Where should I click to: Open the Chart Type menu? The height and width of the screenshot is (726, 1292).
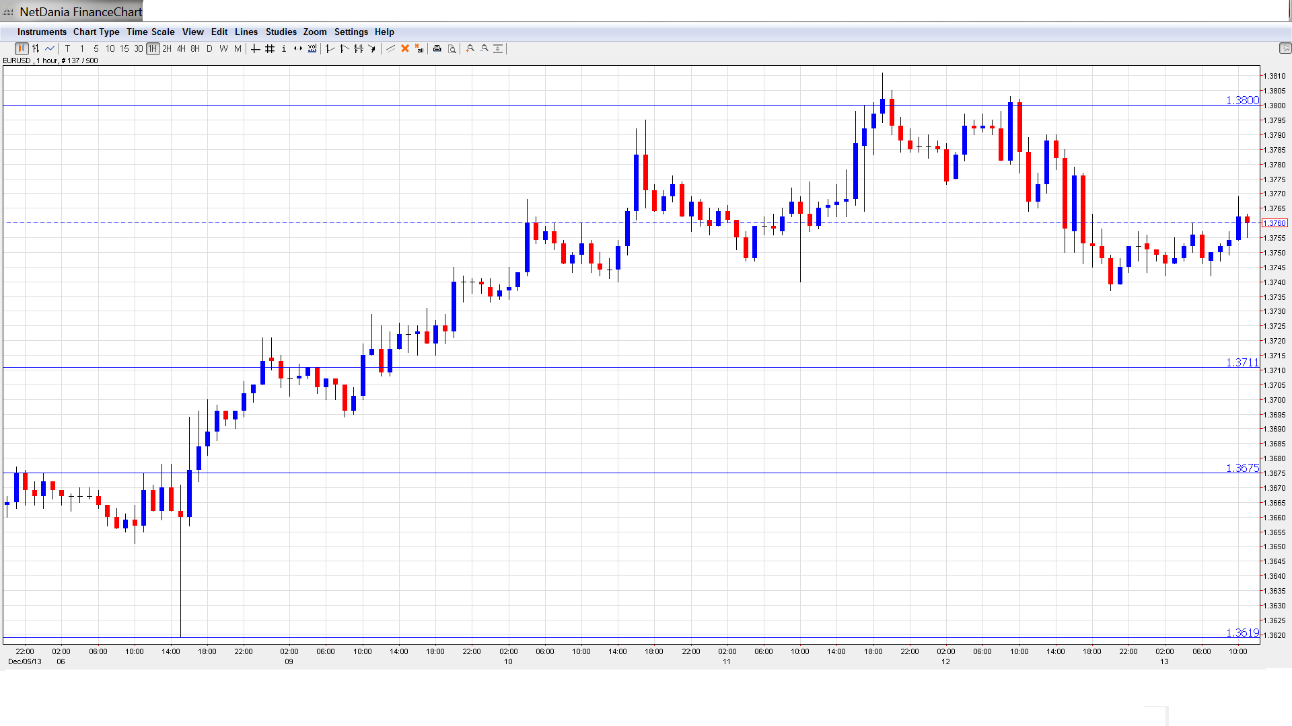(96, 32)
